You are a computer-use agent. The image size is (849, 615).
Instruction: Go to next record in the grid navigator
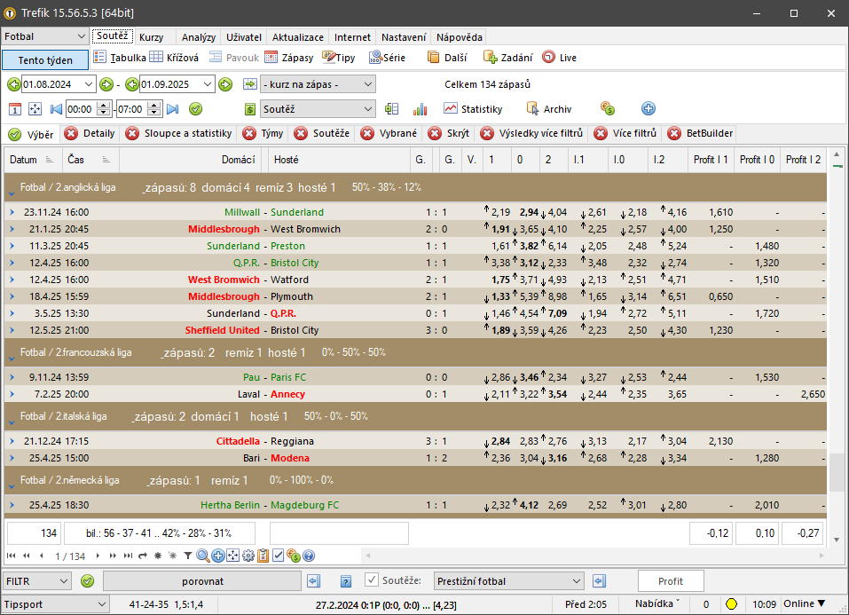point(98,556)
